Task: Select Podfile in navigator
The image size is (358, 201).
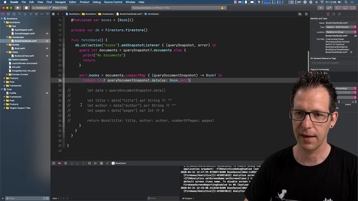Action: pyautogui.click(x=11, y=93)
